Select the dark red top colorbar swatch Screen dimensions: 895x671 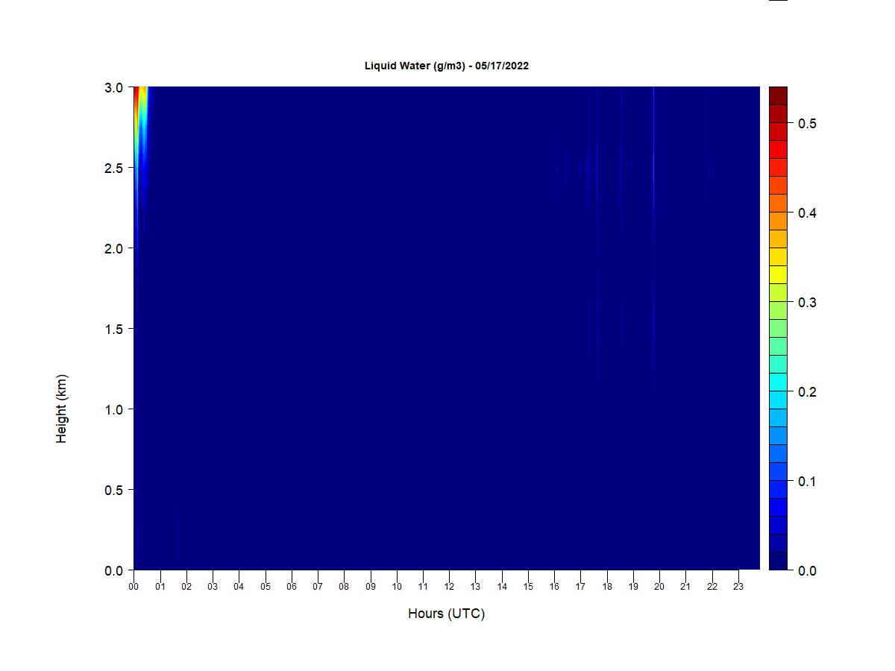(778, 95)
